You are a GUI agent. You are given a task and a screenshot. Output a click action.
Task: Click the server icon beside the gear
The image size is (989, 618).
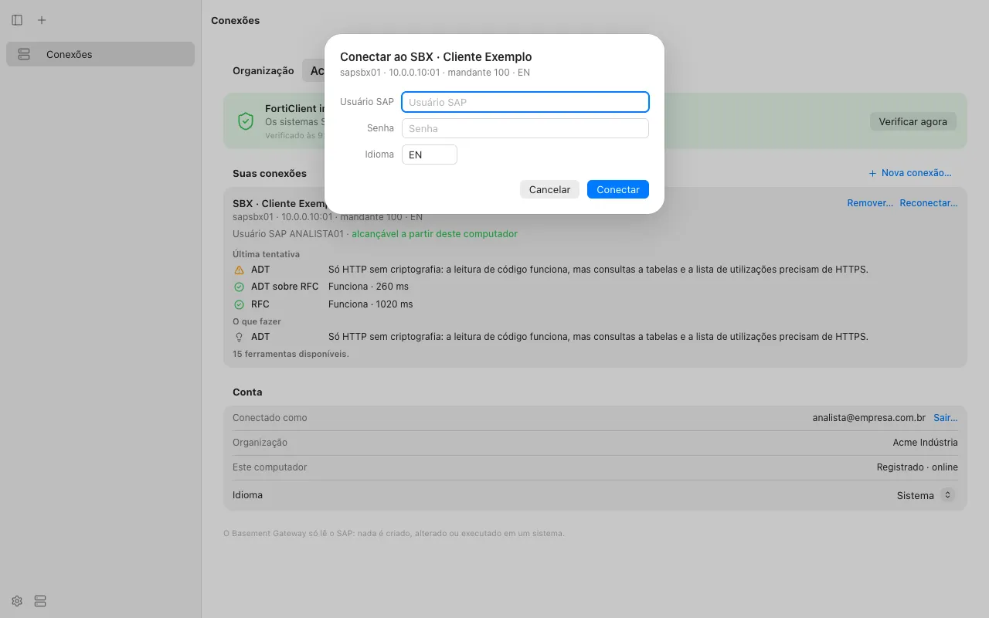(x=40, y=601)
